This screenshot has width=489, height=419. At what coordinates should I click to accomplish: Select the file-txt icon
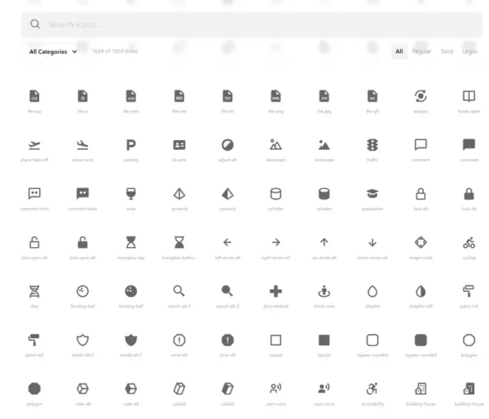pyautogui.click(x=227, y=96)
